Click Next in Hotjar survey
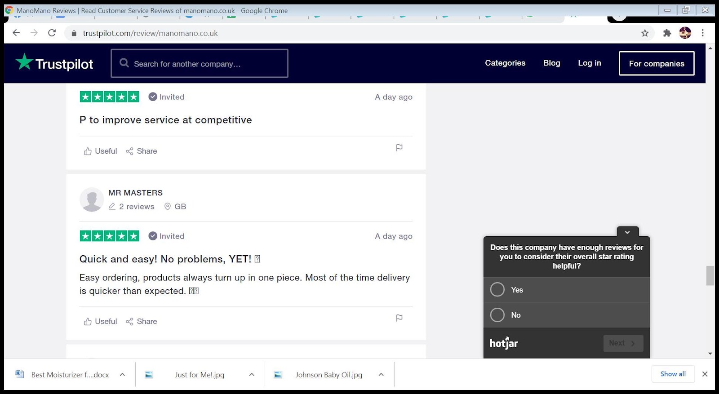Image resolution: width=719 pixels, height=394 pixels. point(623,343)
